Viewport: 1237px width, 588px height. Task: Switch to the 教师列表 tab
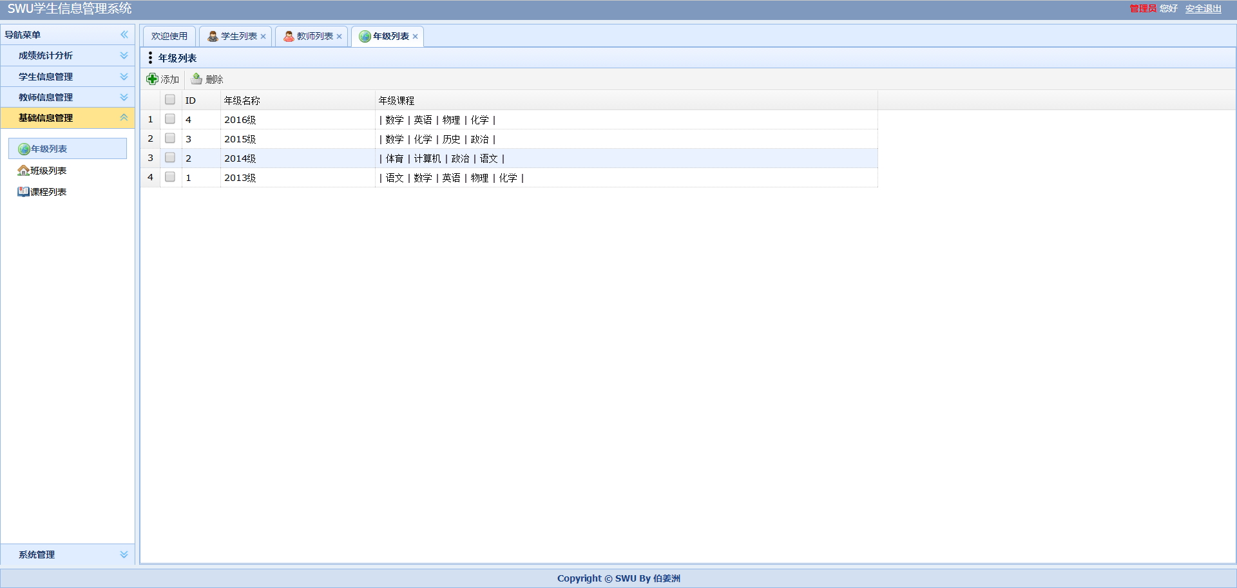click(312, 36)
